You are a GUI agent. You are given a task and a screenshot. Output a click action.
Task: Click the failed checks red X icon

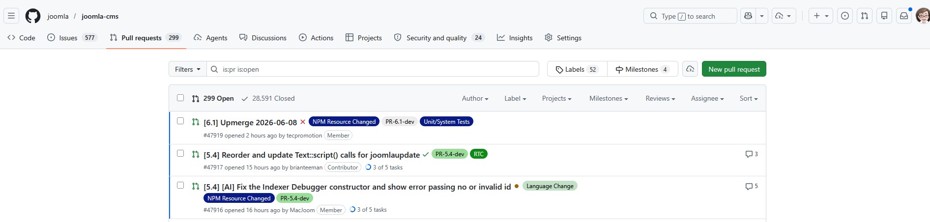click(x=303, y=122)
